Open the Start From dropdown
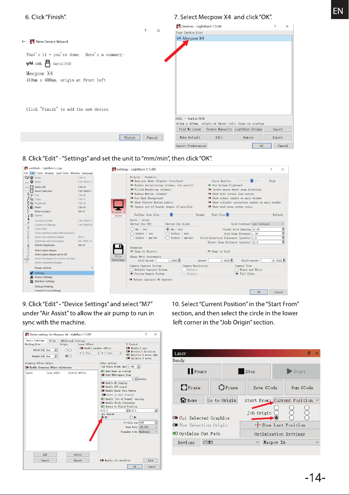Image resolution: width=349 pixels, height=495 pixels. (x=297, y=400)
